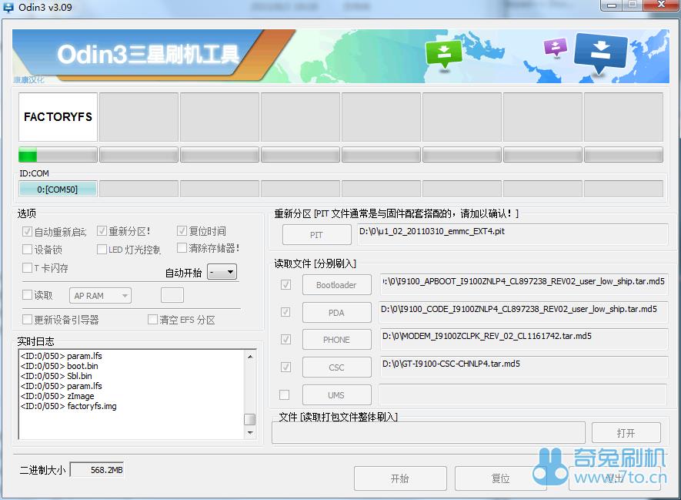The width and height of the screenshot is (681, 500).
Task: Check the UMS file checkbox
Action: pos(285,395)
